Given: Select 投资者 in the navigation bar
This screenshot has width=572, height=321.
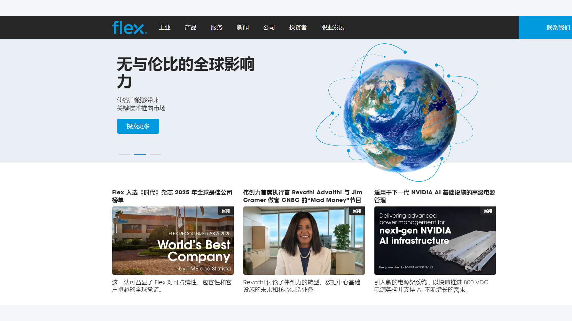Looking at the screenshot, I should [298, 27].
